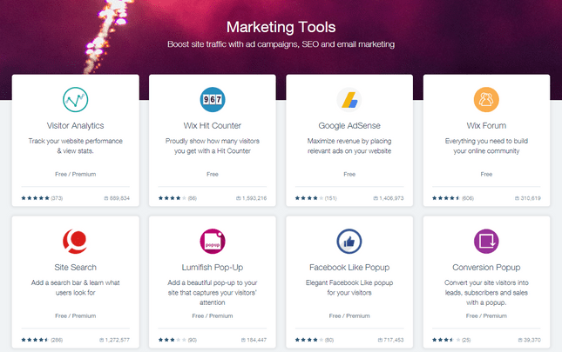The image size is (562, 352).
Task: Click the red Site Search icon
Action: [x=75, y=241]
